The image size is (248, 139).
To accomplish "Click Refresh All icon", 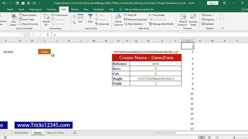I will click(x=46, y=20).
